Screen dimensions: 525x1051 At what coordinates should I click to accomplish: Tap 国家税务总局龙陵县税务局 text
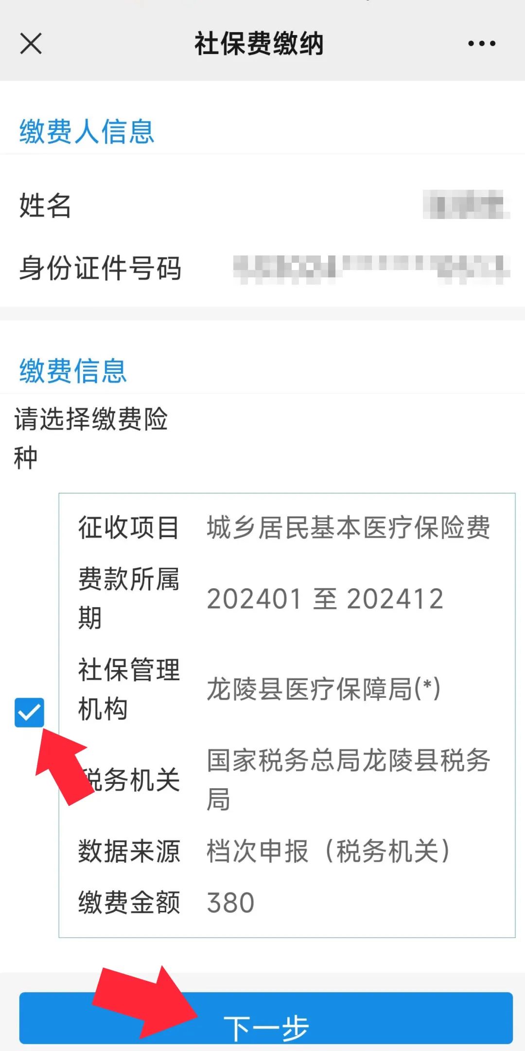pyautogui.click(x=349, y=780)
